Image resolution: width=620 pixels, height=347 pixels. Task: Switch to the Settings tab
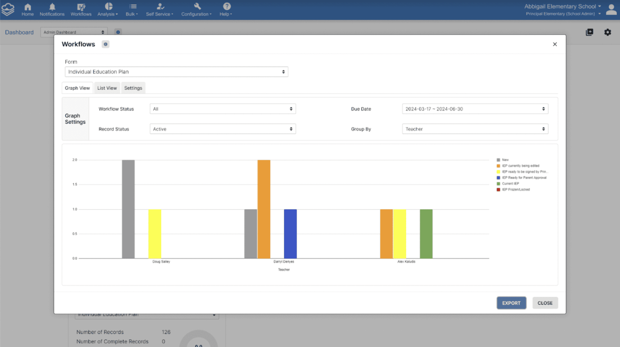pyautogui.click(x=133, y=88)
